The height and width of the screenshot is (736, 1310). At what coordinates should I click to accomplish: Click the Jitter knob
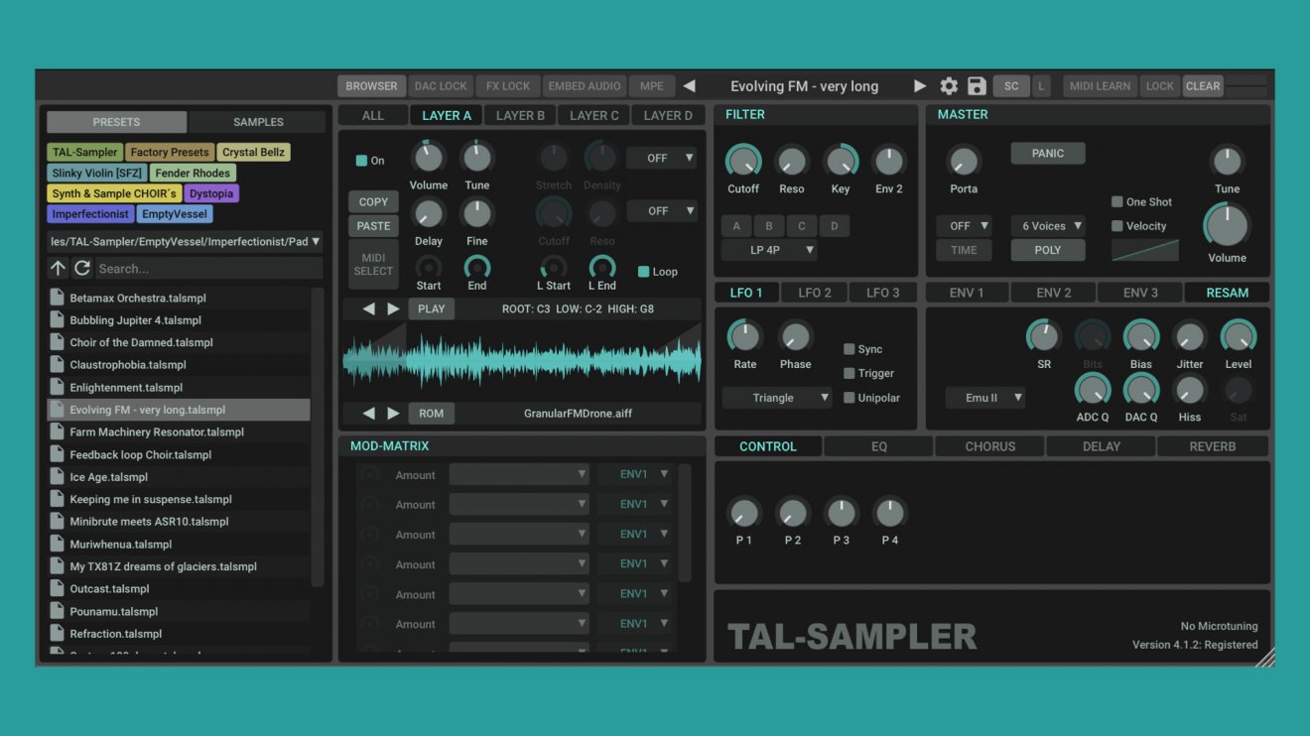click(x=1189, y=336)
